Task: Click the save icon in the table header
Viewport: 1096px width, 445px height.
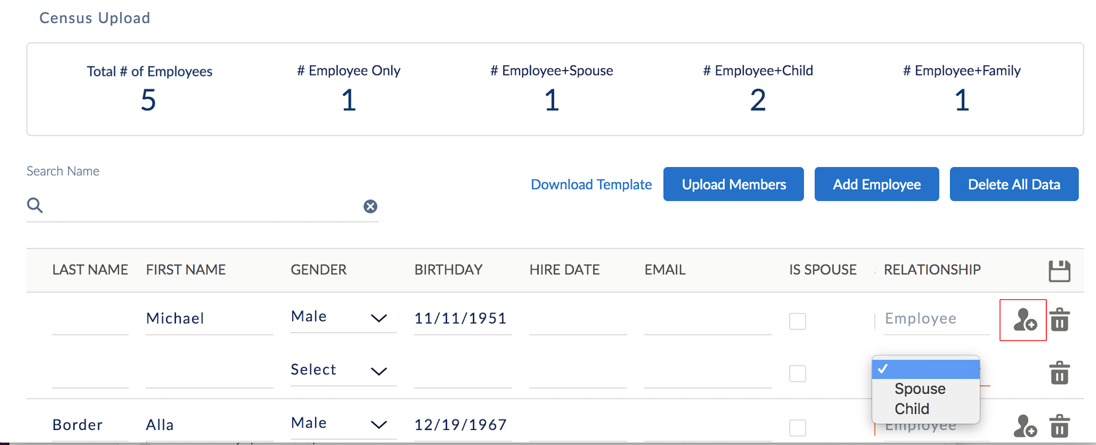Action: 1060,270
